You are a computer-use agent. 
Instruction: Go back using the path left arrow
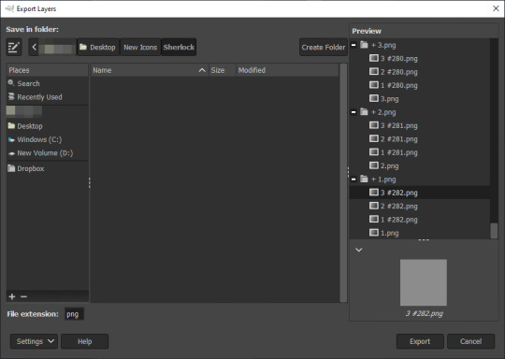click(x=34, y=48)
